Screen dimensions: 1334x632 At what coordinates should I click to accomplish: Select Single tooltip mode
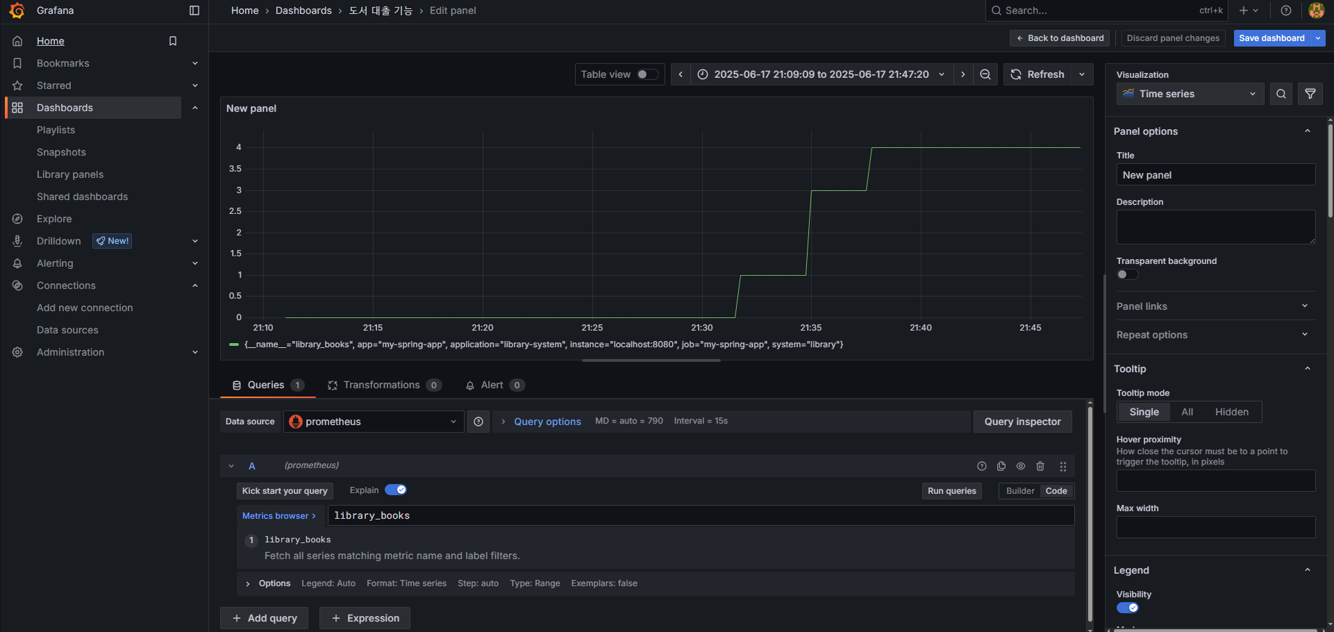click(x=1144, y=412)
